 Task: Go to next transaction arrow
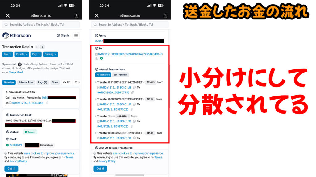tap(43, 47)
